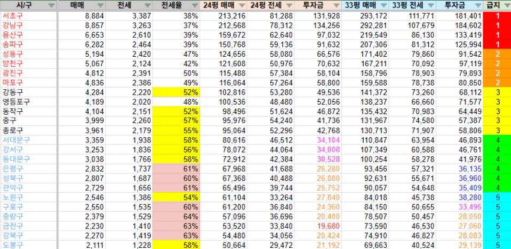511x249 pixels.
Task: Open filter dropdown for 매매 column
Action: point(101,5)
